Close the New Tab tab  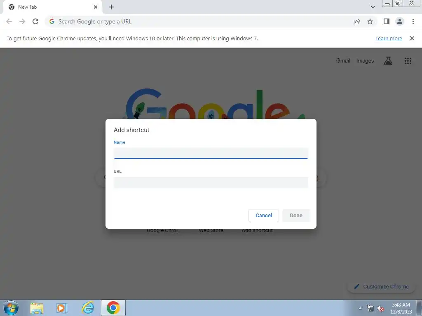(x=96, y=7)
